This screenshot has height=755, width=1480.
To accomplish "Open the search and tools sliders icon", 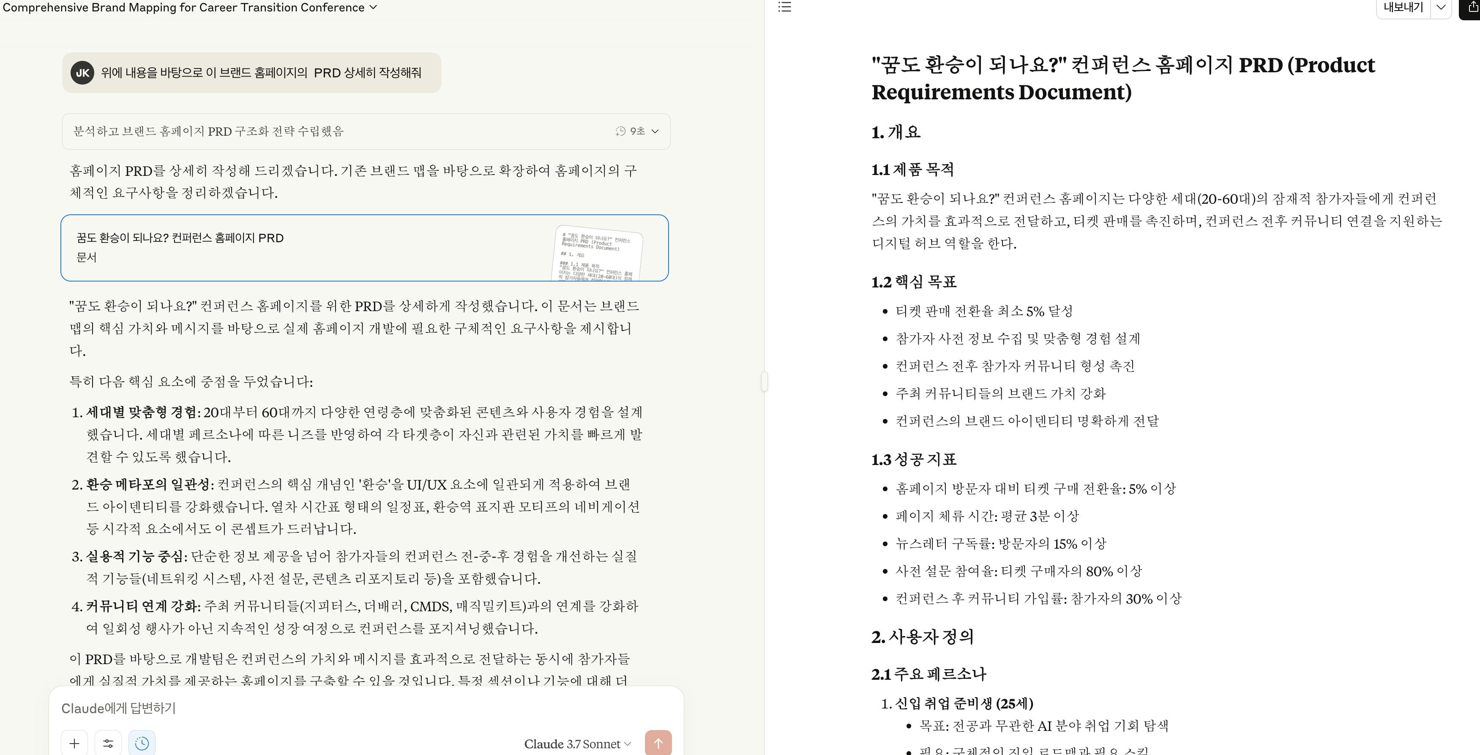I will coord(108,743).
